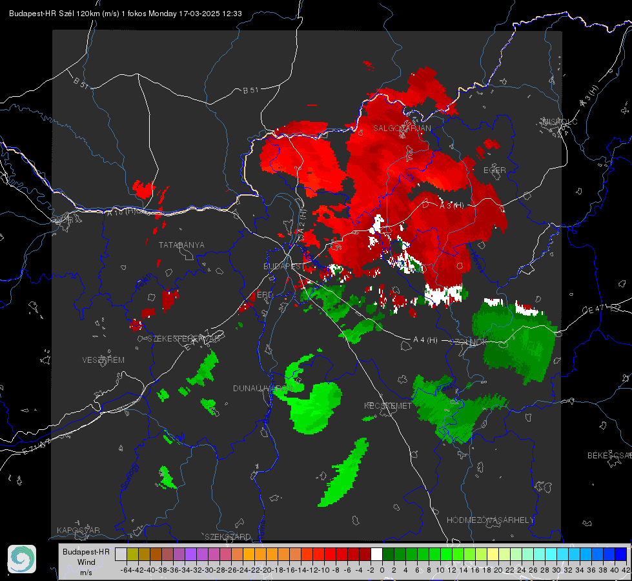Click the header text 'Budapest-HR Szél 120km'
Image resolution: width=632 pixels, height=581 pixels.
(x=54, y=14)
